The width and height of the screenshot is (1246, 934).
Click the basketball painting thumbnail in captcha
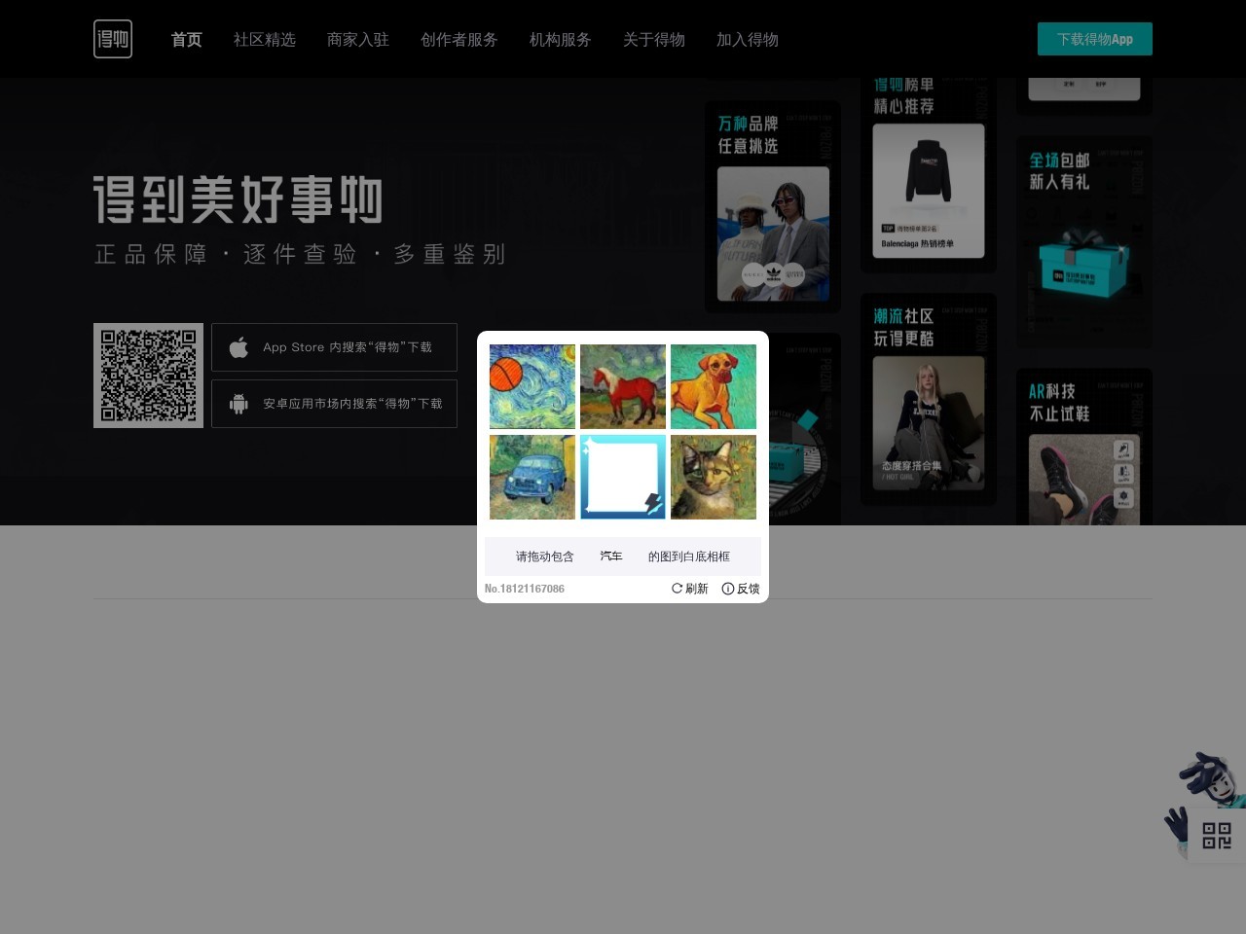pos(531,386)
